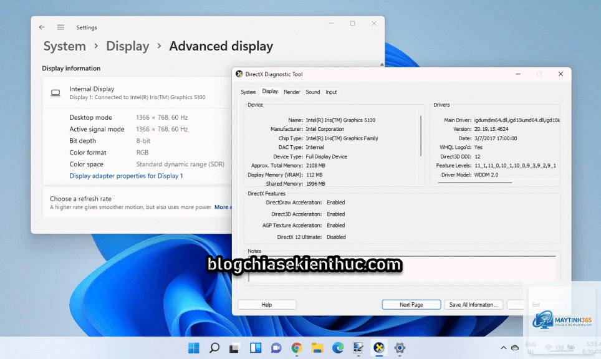
Task: Click DirectX Diagnostic Tool title bar icon
Action: click(239, 74)
